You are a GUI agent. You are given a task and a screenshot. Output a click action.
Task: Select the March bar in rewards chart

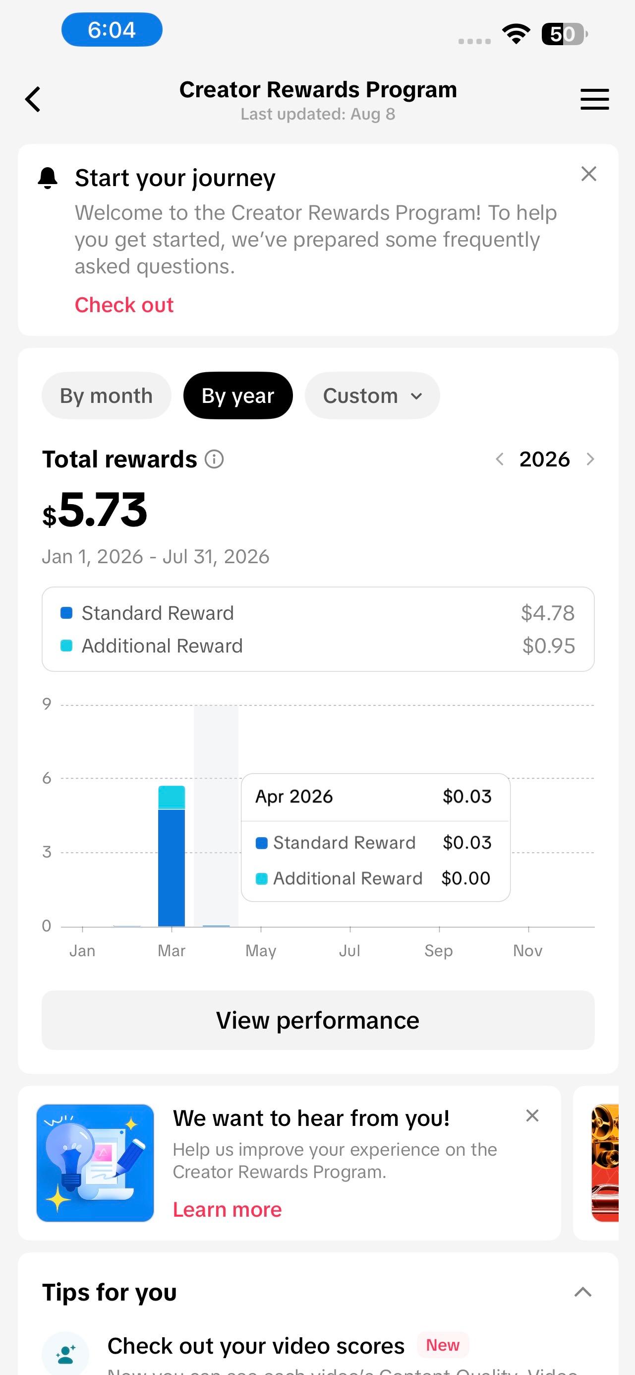pos(172,855)
